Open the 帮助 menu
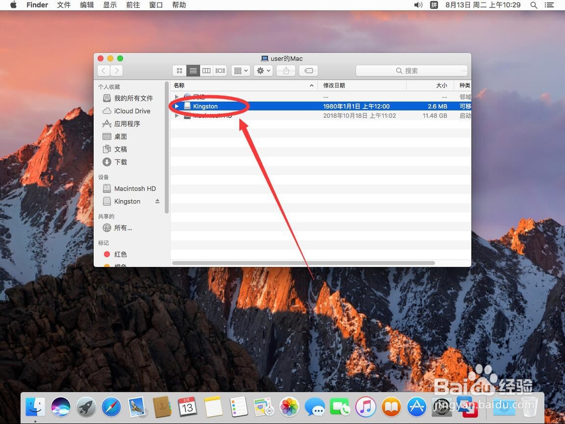Viewport: 565px width, 424px height. coord(179,5)
